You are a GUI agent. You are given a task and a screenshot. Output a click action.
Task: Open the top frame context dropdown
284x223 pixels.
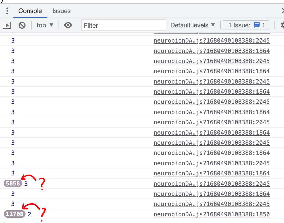tap(45, 25)
